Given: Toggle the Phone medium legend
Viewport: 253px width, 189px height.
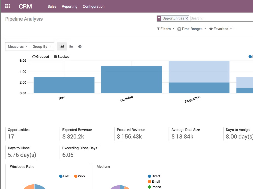Looking at the screenshot, I should click(x=154, y=187).
